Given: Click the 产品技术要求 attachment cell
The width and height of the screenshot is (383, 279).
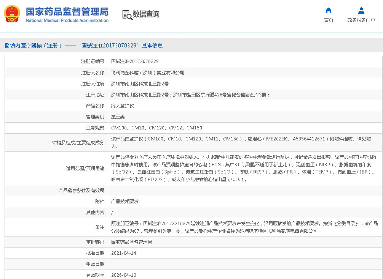Looking at the screenshot, I should pyautogui.click(x=125, y=202).
